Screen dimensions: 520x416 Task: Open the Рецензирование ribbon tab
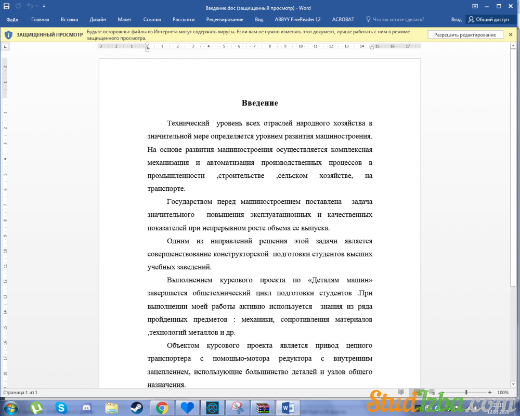pos(225,20)
